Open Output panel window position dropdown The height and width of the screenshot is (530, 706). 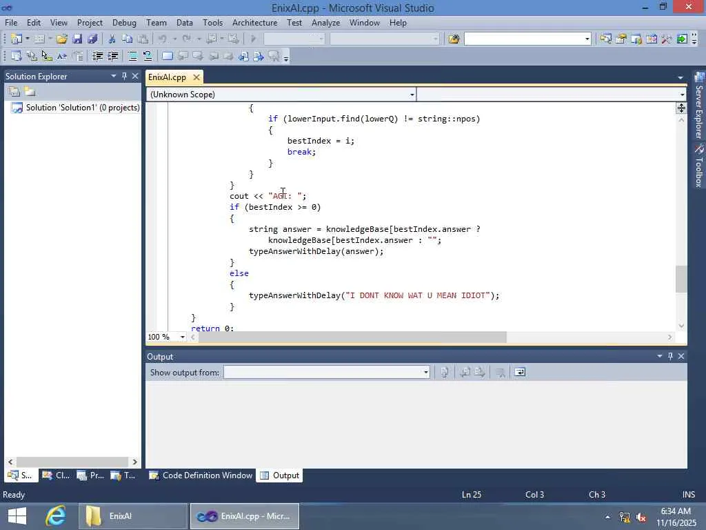659,356
